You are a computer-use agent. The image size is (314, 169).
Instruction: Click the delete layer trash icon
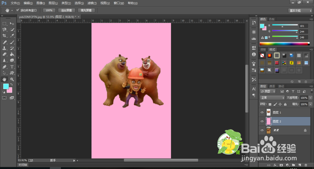(x=306, y=165)
